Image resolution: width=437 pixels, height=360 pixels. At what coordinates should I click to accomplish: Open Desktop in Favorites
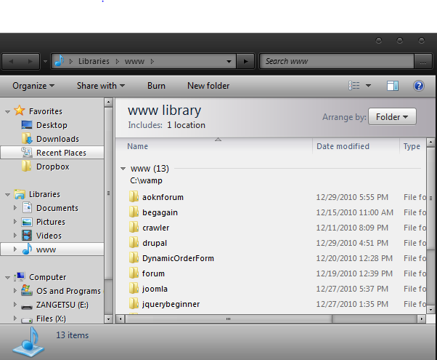click(52, 125)
